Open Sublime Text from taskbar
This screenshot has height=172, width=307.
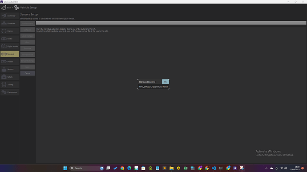tap(165, 168)
